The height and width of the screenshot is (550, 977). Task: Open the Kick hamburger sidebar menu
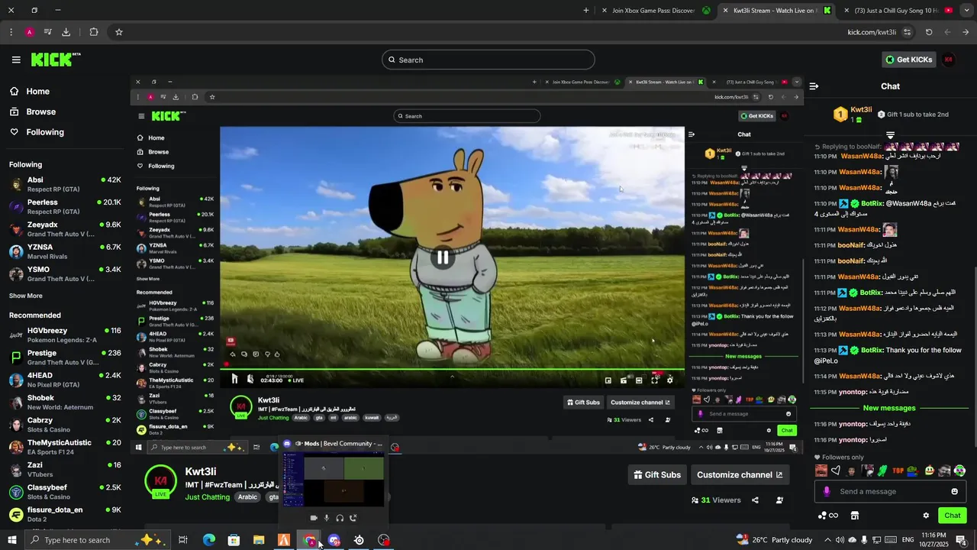[16, 60]
